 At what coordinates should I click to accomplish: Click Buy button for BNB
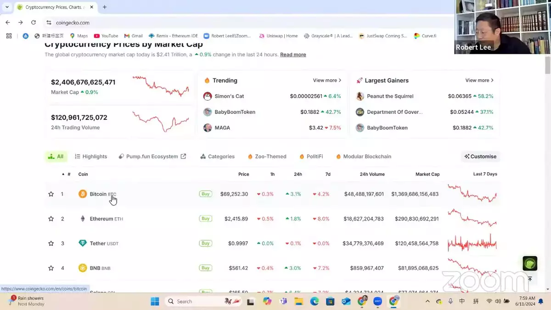206,268
